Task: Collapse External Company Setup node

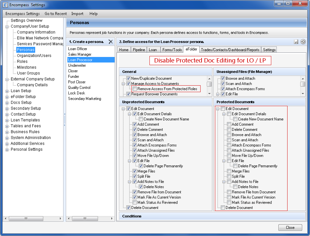Action: coord(7,79)
